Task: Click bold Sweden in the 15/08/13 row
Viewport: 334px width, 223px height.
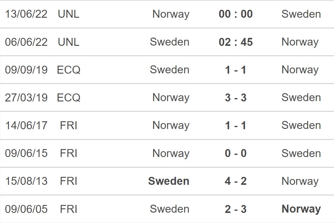Action: tap(169, 181)
